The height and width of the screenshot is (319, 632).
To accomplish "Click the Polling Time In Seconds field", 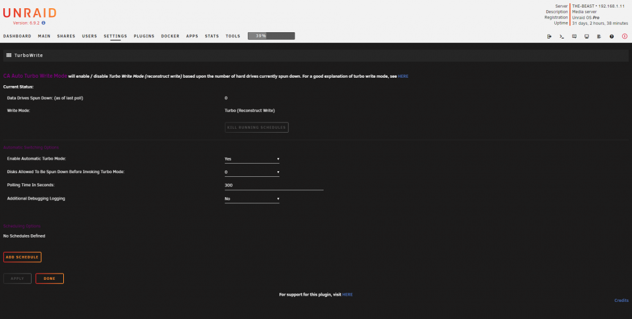I will pyautogui.click(x=274, y=186).
